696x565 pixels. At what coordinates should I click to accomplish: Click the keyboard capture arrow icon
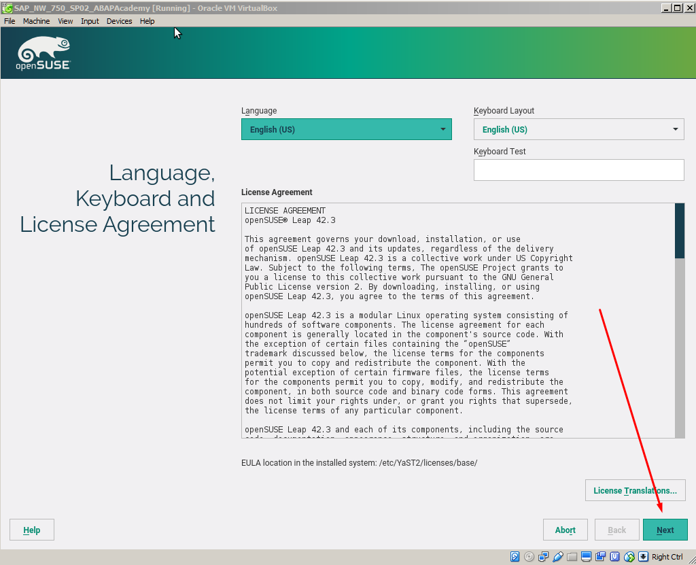(643, 557)
